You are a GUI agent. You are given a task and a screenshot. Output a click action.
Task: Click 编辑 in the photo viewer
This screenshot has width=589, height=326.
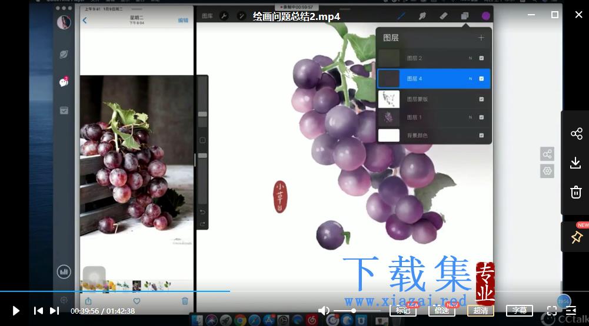coord(183,20)
